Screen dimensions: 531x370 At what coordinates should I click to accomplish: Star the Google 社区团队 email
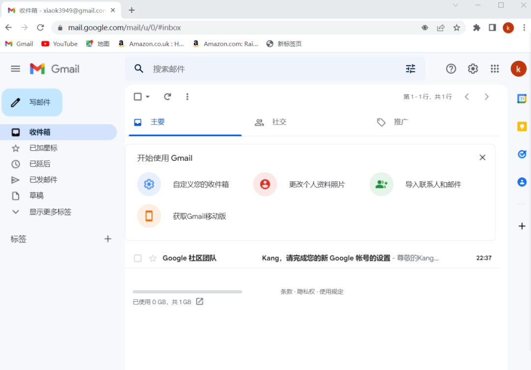pos(153,257)
